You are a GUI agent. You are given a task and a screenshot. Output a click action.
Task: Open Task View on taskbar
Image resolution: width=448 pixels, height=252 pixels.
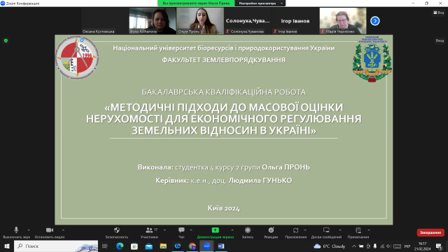point(105,246)
